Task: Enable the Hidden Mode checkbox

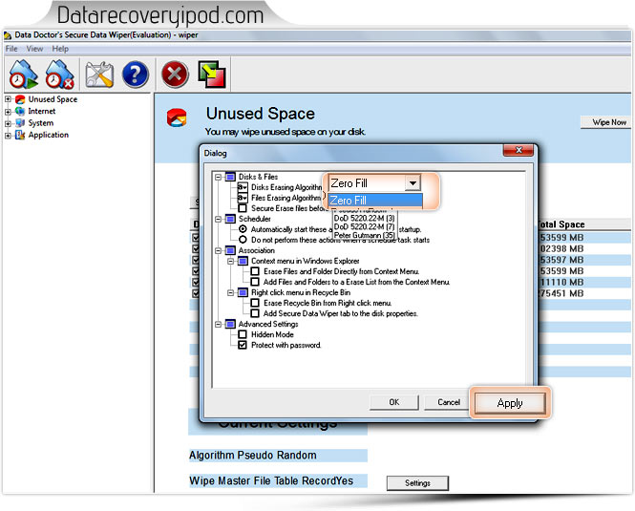Action: tap(243, 334)
